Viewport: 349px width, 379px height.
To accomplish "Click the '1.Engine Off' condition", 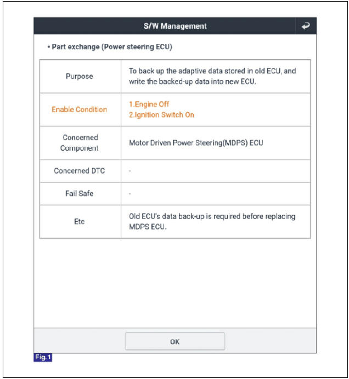I will (x=149, y=104).
